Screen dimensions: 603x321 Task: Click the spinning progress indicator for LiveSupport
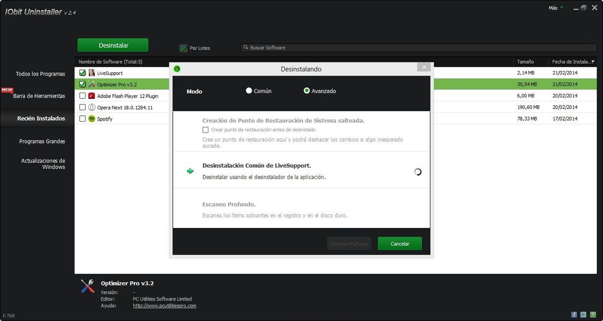coord(418,172)
